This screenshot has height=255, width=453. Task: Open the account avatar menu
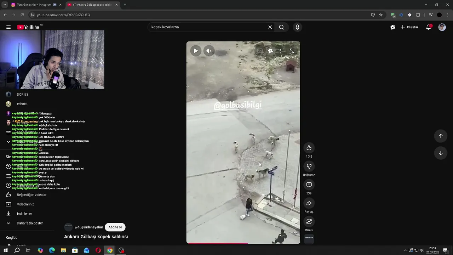point(442,27)
